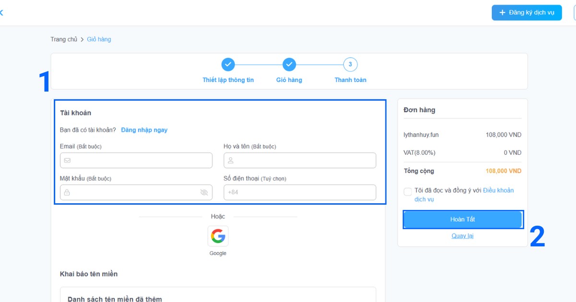Image resolution: width=576 pixels, height=302 pixels.
Task: Open the Điều khoản dịch vụ link
Action: 498,190
